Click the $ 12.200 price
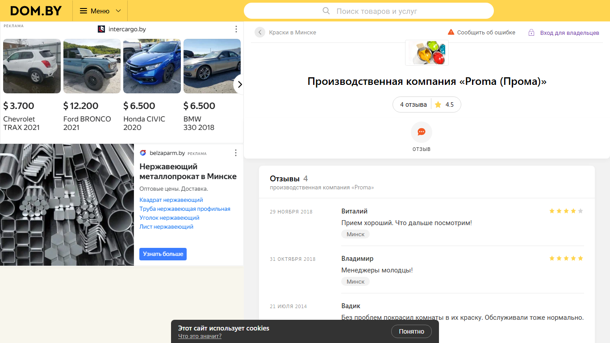 pos(81,106)
